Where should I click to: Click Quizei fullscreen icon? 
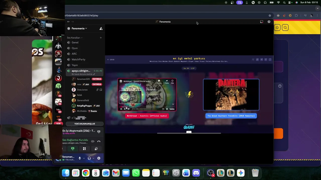[270, 59]
